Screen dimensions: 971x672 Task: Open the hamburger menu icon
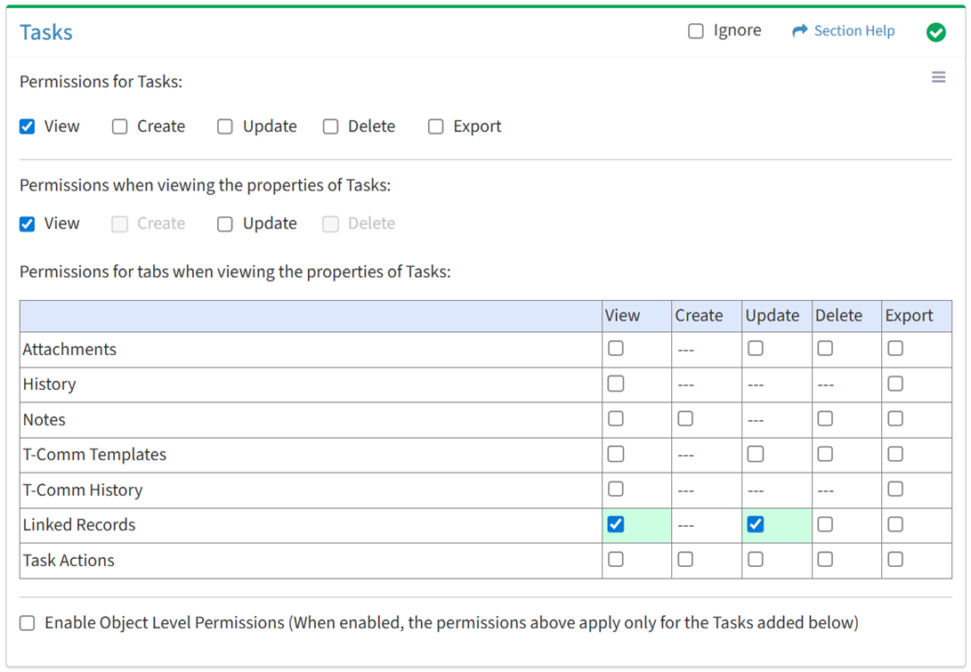[938, 77]
